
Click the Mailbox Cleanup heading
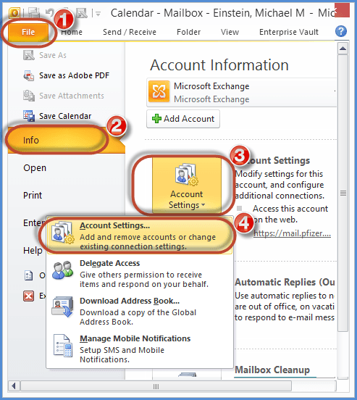click(272, 370)
